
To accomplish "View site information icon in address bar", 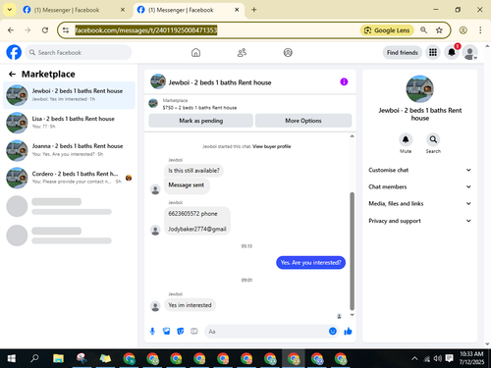I will 66,30.
